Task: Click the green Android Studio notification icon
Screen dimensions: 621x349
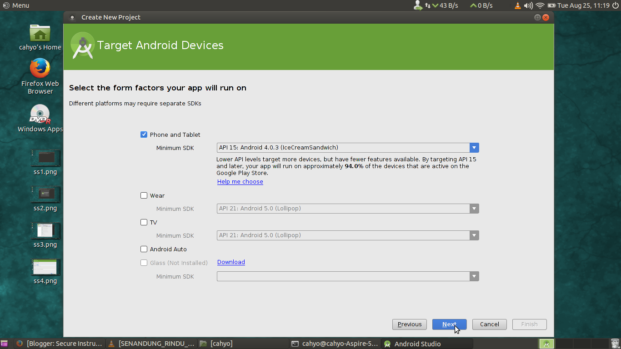Action: [546, 344]
